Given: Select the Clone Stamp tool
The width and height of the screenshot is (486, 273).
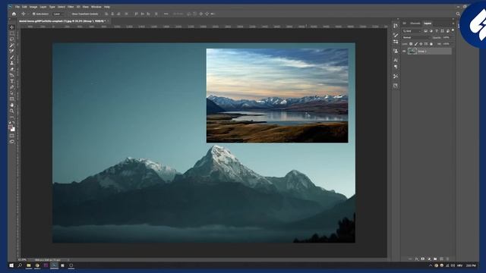Looking at the screenshot, I should 12,63.
